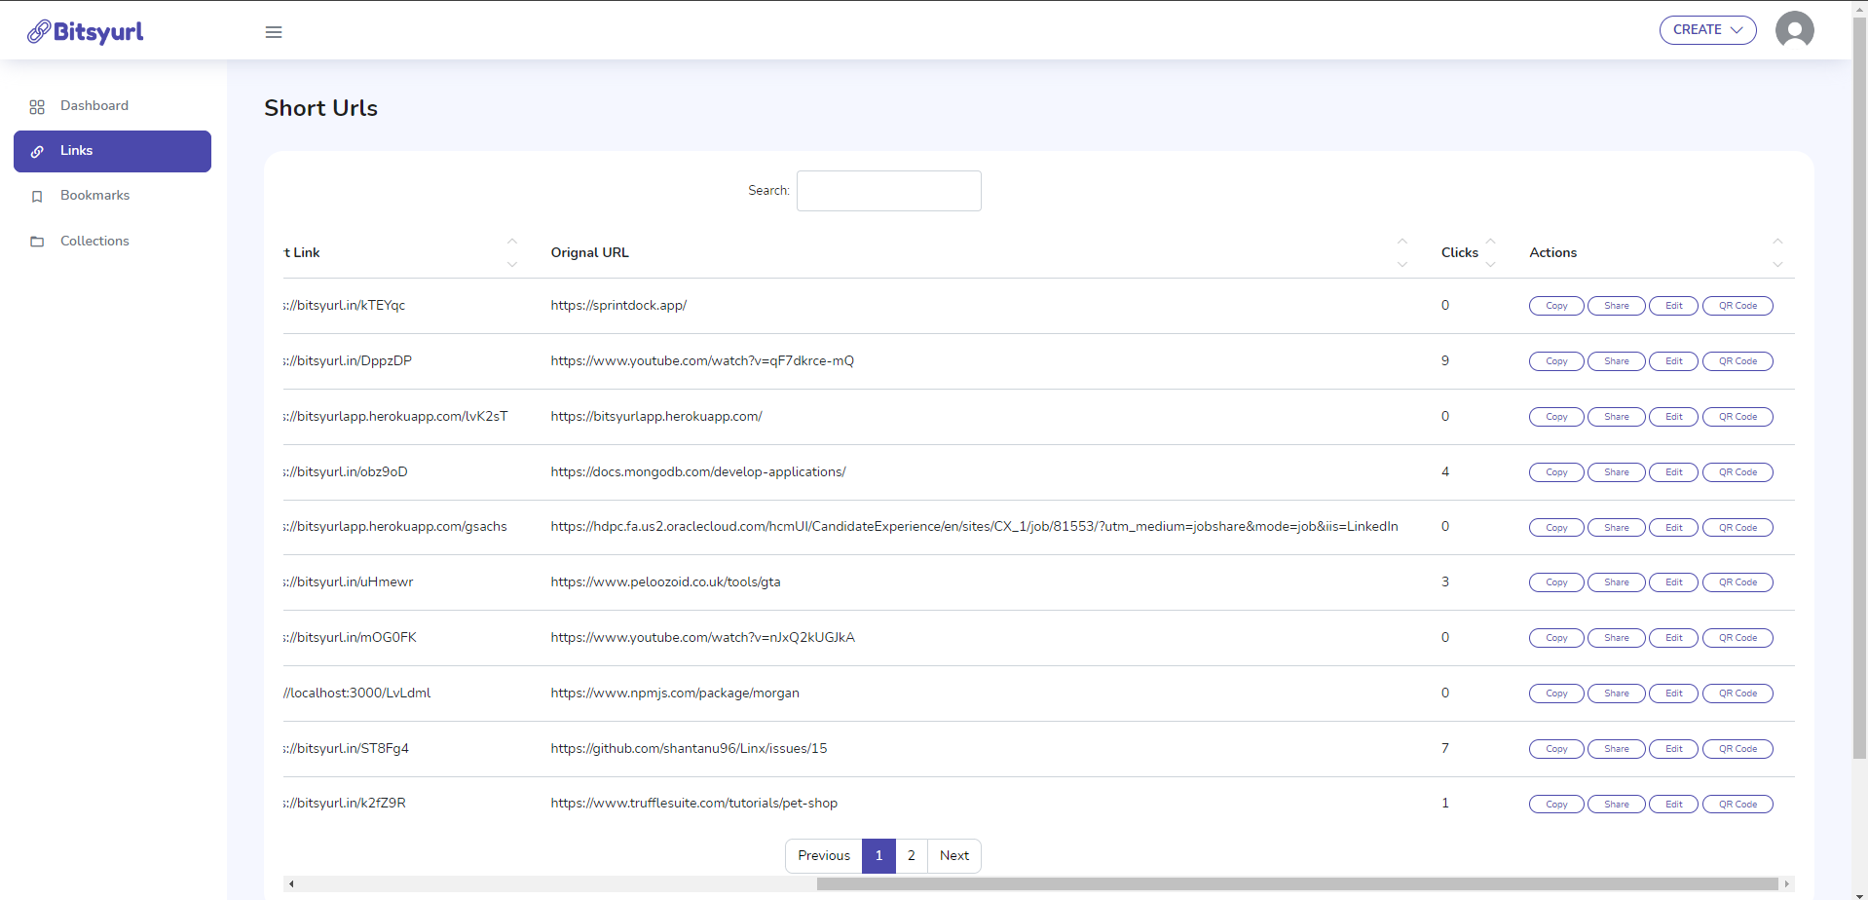The height and width of the screenshot is (900, 1868).
Task: Edit the ST8Fg4 github link
Action: (x=1673, y=749)
